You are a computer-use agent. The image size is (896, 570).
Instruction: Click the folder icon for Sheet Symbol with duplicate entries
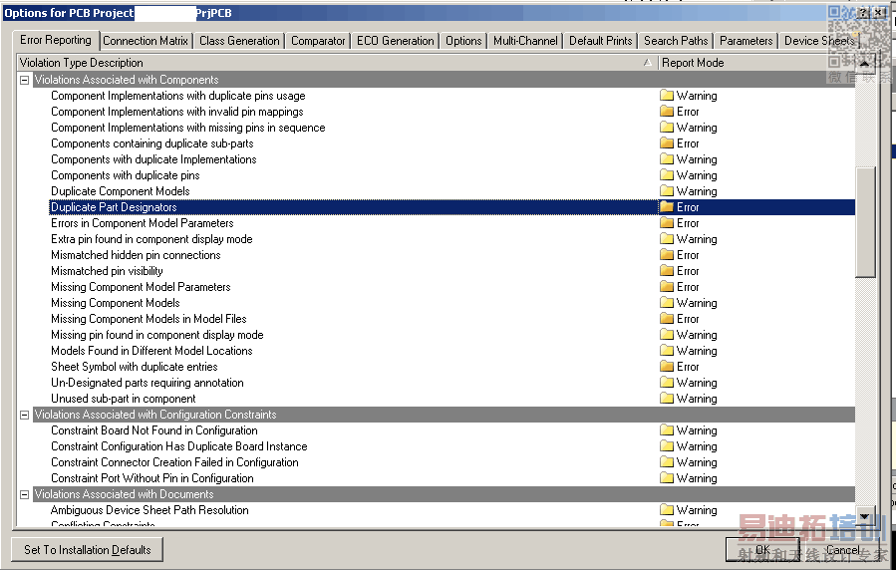coord(667,367)
